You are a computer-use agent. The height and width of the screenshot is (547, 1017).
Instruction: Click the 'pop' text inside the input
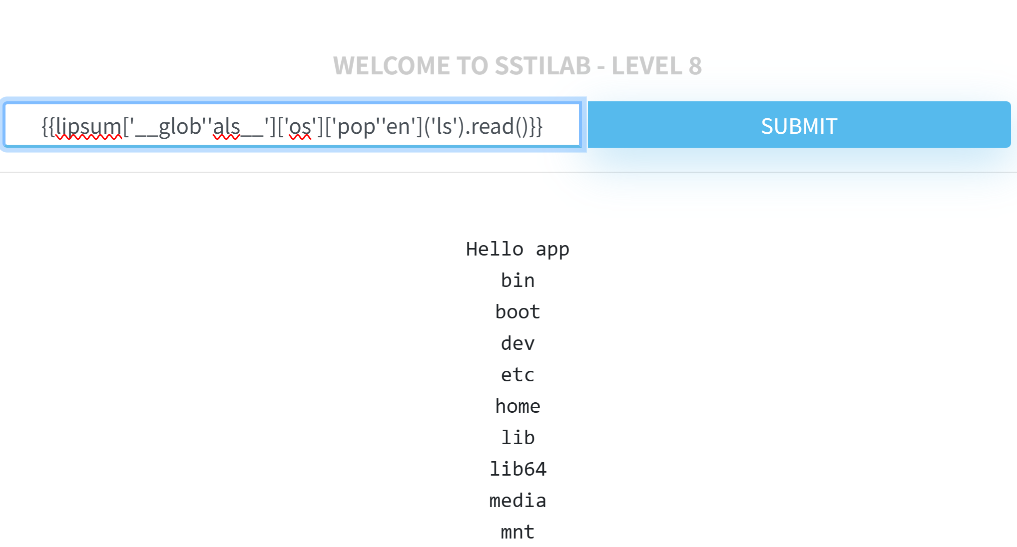[356, 126]
